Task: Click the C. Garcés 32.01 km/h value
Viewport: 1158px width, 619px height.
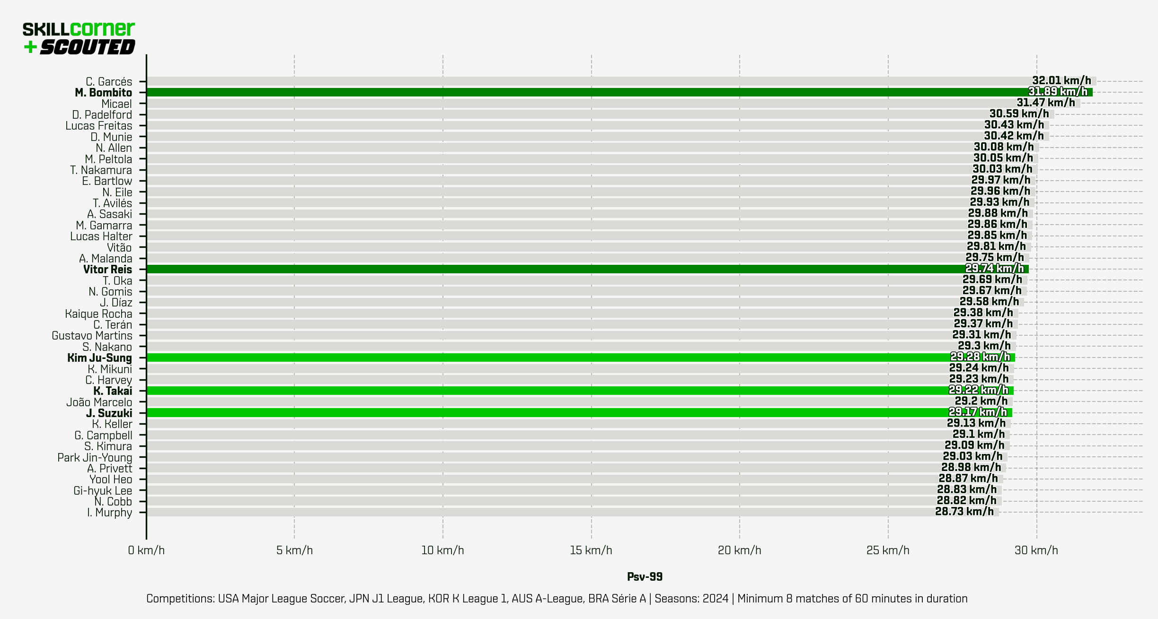Action: click(x=1061, y=81)
